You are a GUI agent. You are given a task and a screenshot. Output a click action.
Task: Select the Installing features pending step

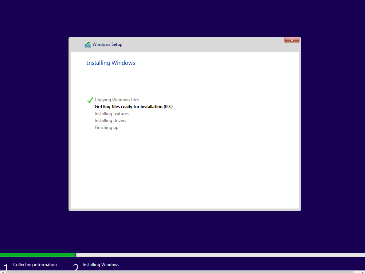(111, 113)
